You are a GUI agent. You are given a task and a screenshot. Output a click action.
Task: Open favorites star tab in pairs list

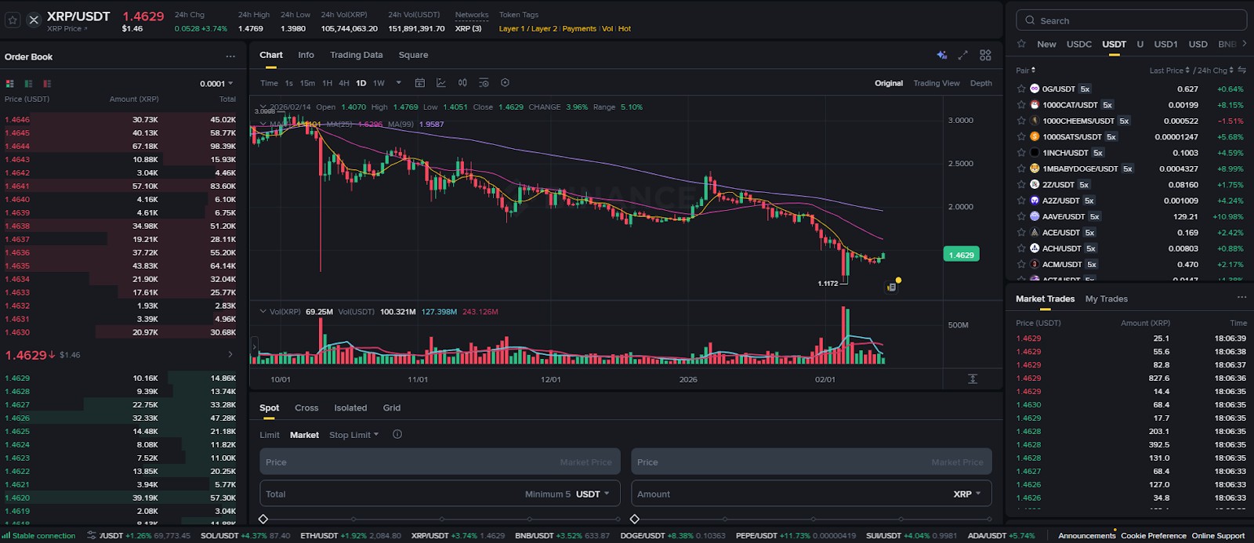point(1021,44)
